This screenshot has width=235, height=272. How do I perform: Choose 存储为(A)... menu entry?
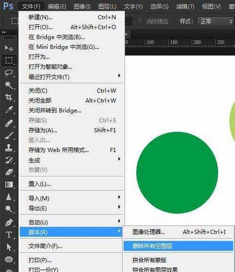pyautogui.click(x=72, y=130)
